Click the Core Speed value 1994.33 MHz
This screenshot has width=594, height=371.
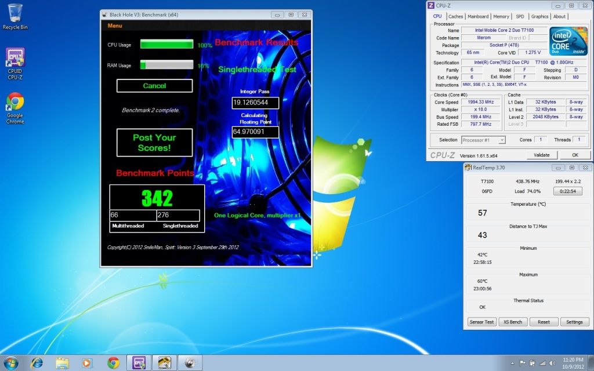(481, 102)
